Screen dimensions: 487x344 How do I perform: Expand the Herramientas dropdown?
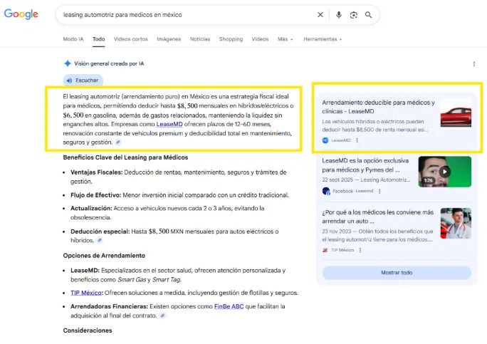[x=323, y=39]
